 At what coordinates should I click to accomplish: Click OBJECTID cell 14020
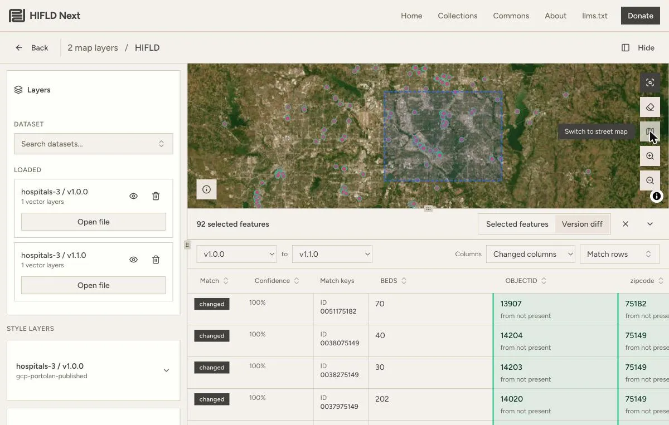click(555, 404)
